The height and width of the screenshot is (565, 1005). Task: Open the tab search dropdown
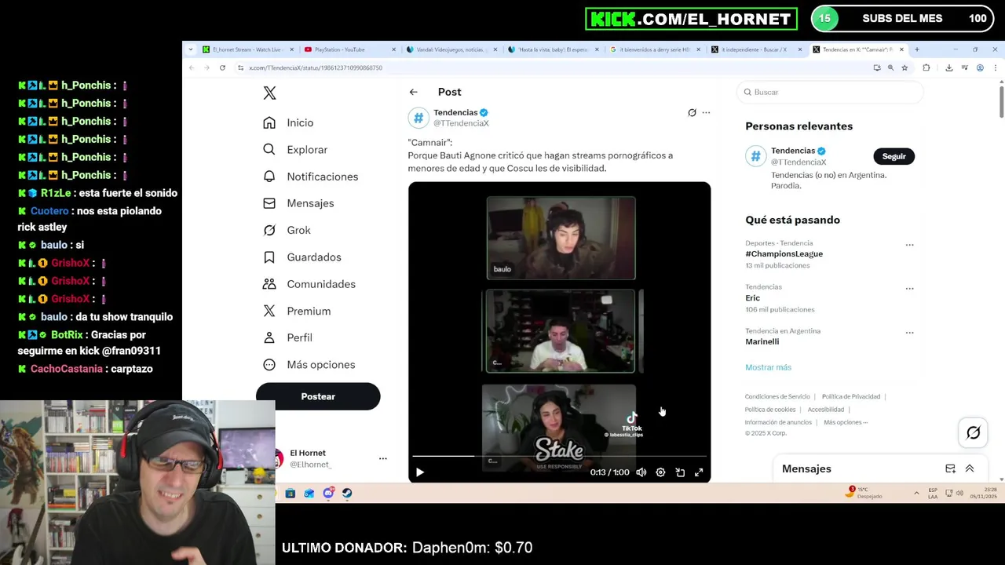tap(190, 49)
